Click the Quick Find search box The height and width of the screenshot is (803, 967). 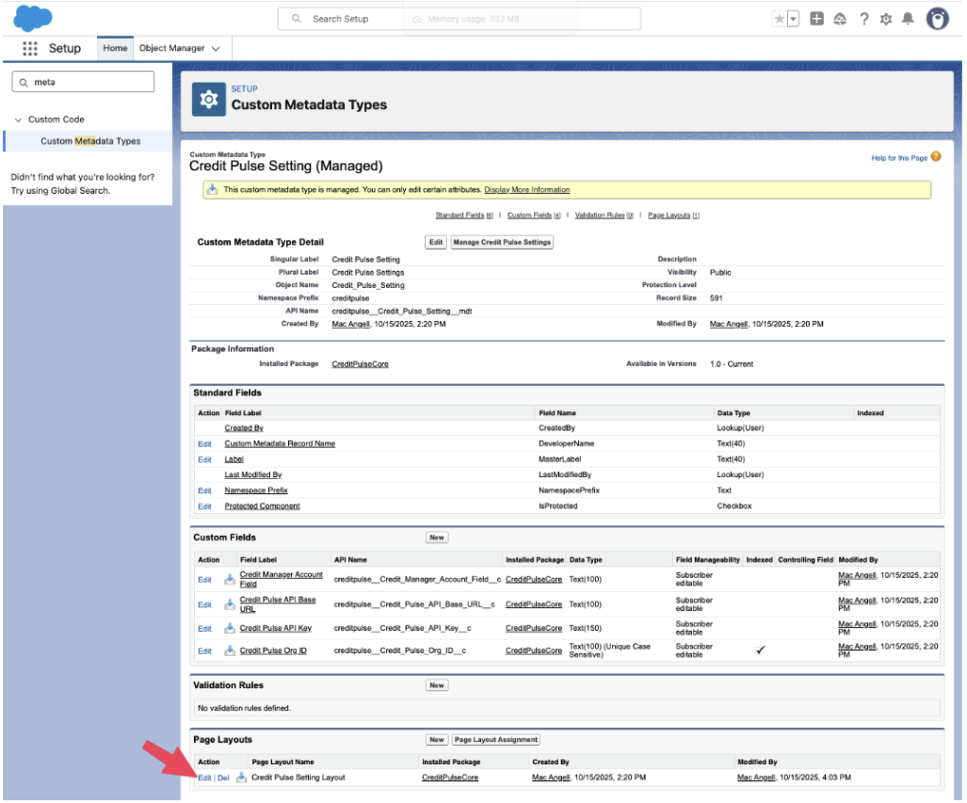(x=82, y=82)
